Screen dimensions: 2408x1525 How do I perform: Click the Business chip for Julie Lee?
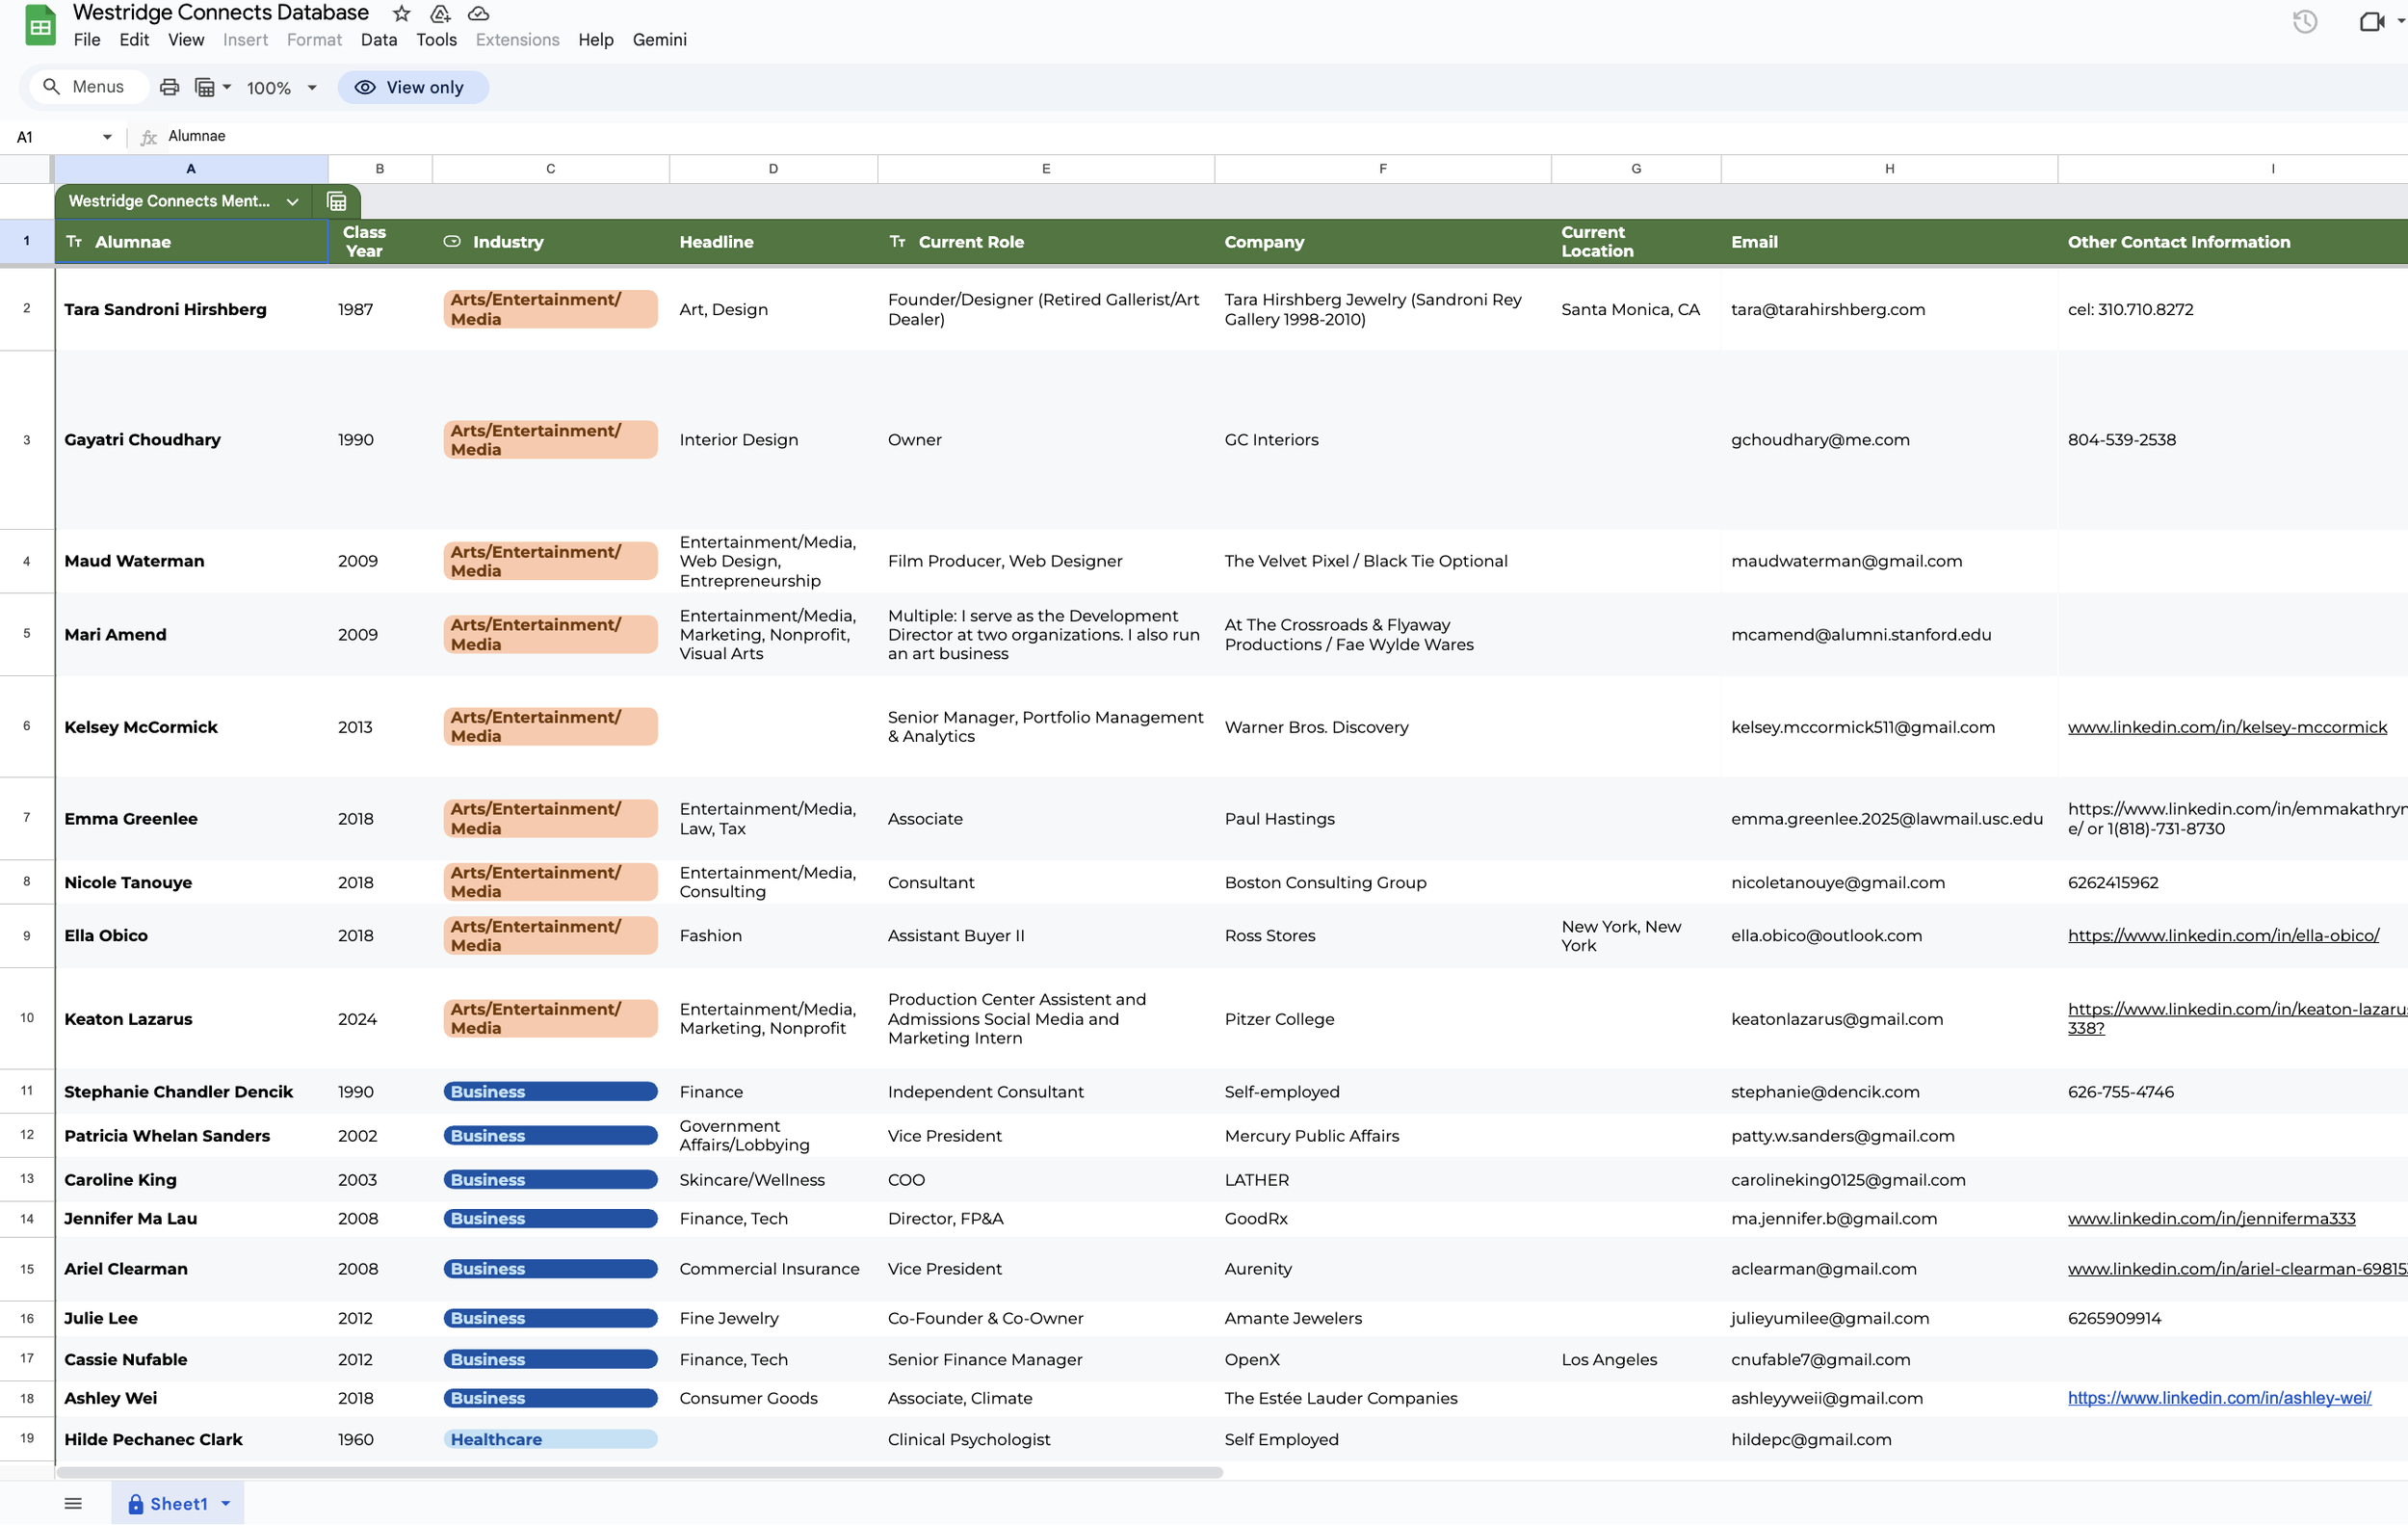pos(549,1318)
